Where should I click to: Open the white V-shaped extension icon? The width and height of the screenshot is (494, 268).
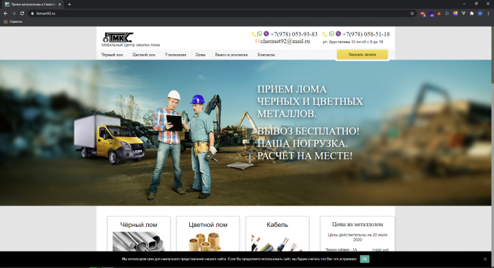tap(463, 14)
